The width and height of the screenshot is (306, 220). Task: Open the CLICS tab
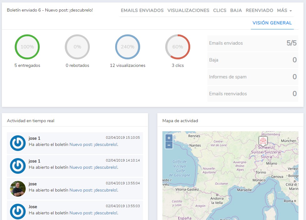[220, 10]
